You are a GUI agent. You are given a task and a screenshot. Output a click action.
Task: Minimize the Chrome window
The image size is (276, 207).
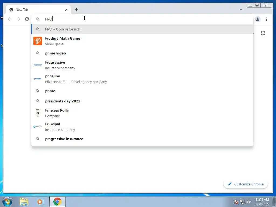[x=250, y=5]
